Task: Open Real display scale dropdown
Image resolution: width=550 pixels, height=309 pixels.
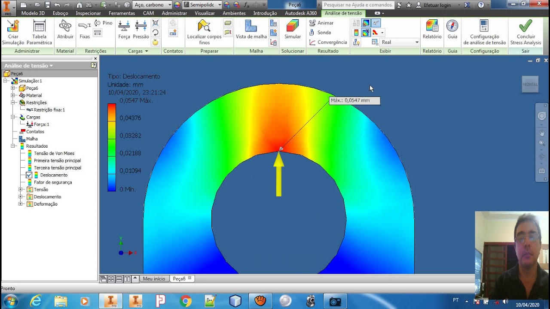Action: click(416, 42)
